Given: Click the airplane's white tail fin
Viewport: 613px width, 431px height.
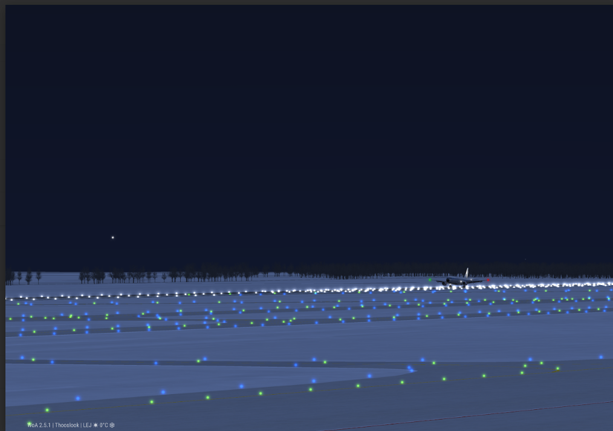Looking at the screenshot, I should coord(467,273).
